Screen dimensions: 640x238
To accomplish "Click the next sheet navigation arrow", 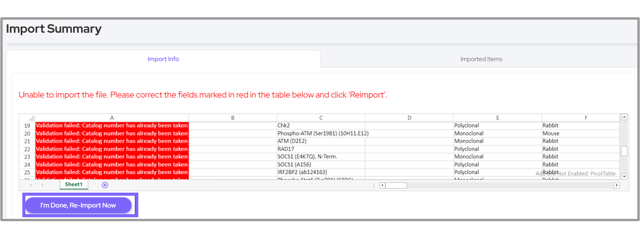I will [x=42, y=185].
